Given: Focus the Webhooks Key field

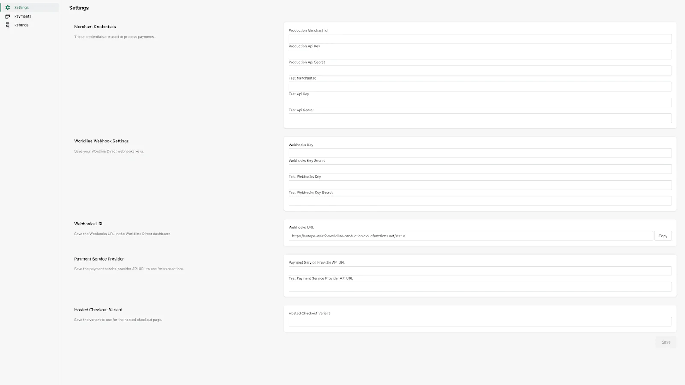Looking at the screenshot, I should tap(480, 153).
